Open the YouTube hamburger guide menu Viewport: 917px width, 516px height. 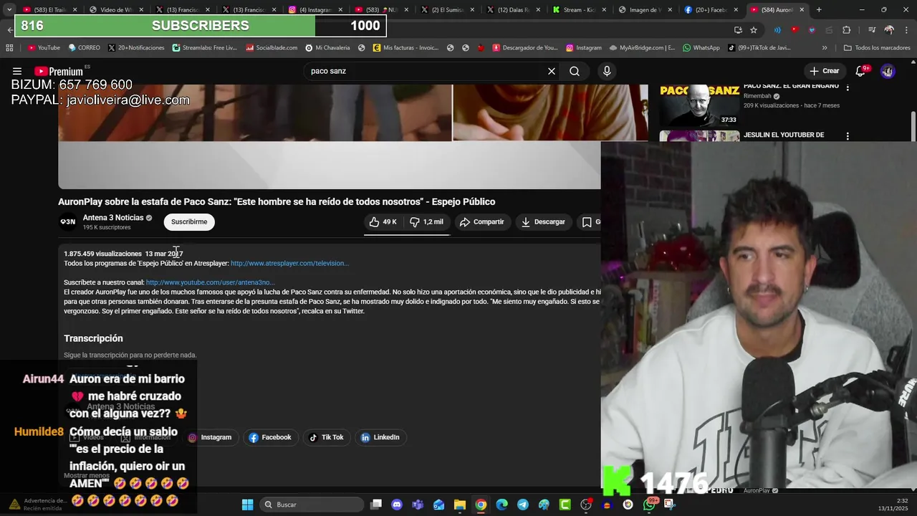coord(17,71)
